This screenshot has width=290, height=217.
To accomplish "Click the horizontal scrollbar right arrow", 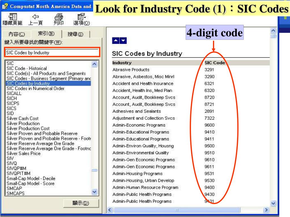I will click(266, 210).
